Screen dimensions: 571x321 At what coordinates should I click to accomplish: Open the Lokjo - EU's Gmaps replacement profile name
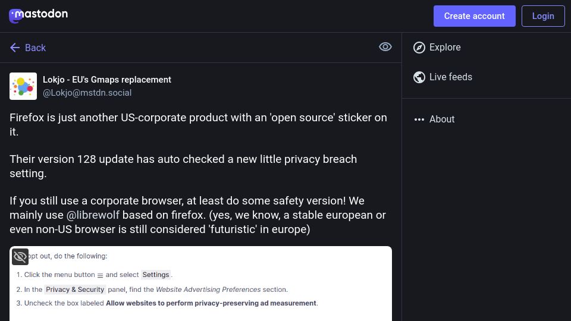click(x=106, y=80)
